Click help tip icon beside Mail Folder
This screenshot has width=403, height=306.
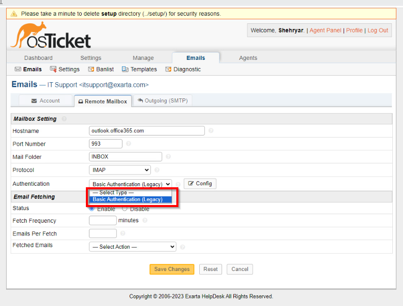pyautogui.click(x=168, y=157)
